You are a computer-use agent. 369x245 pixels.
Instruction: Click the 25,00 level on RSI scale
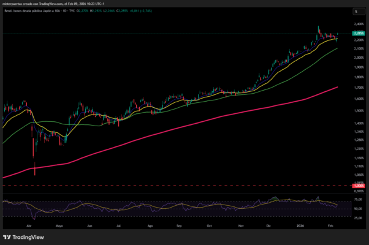tap(357, 217)
